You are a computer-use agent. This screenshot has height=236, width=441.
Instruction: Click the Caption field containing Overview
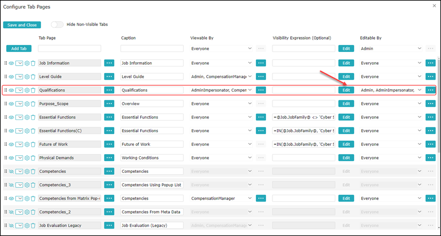coord(152,104)
